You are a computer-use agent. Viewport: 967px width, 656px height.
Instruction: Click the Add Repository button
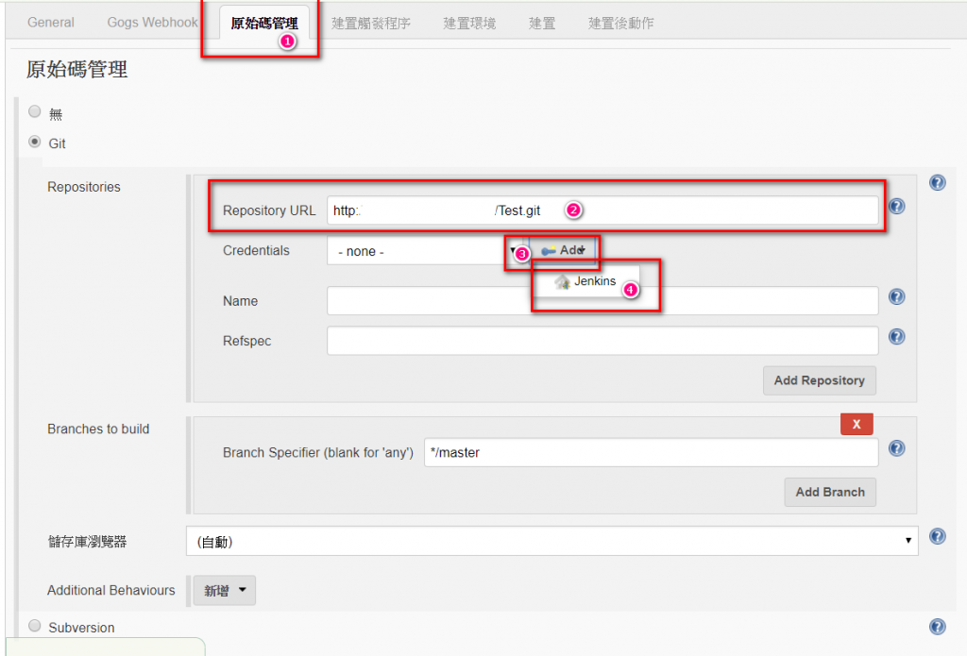[x=820, y=380]
